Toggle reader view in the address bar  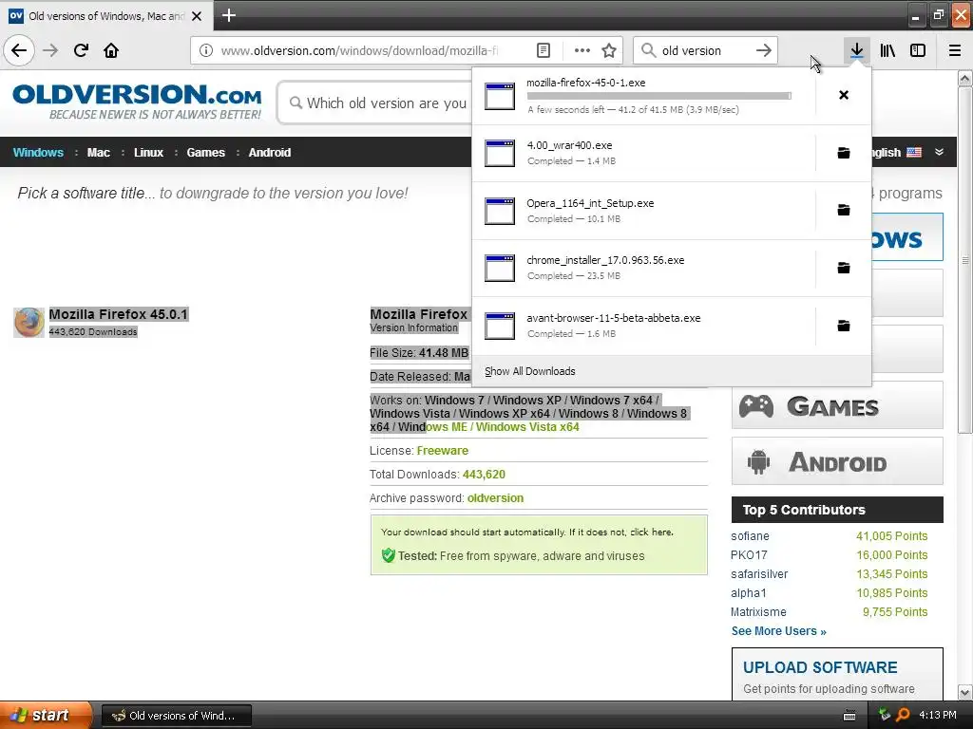[x=544, y=50]
